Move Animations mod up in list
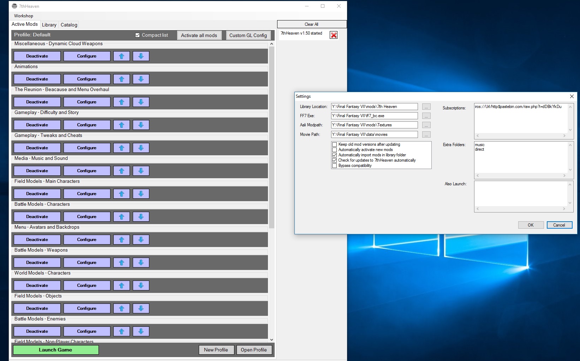Viewport: 580px width, 361px height. [x=121, y=79]
